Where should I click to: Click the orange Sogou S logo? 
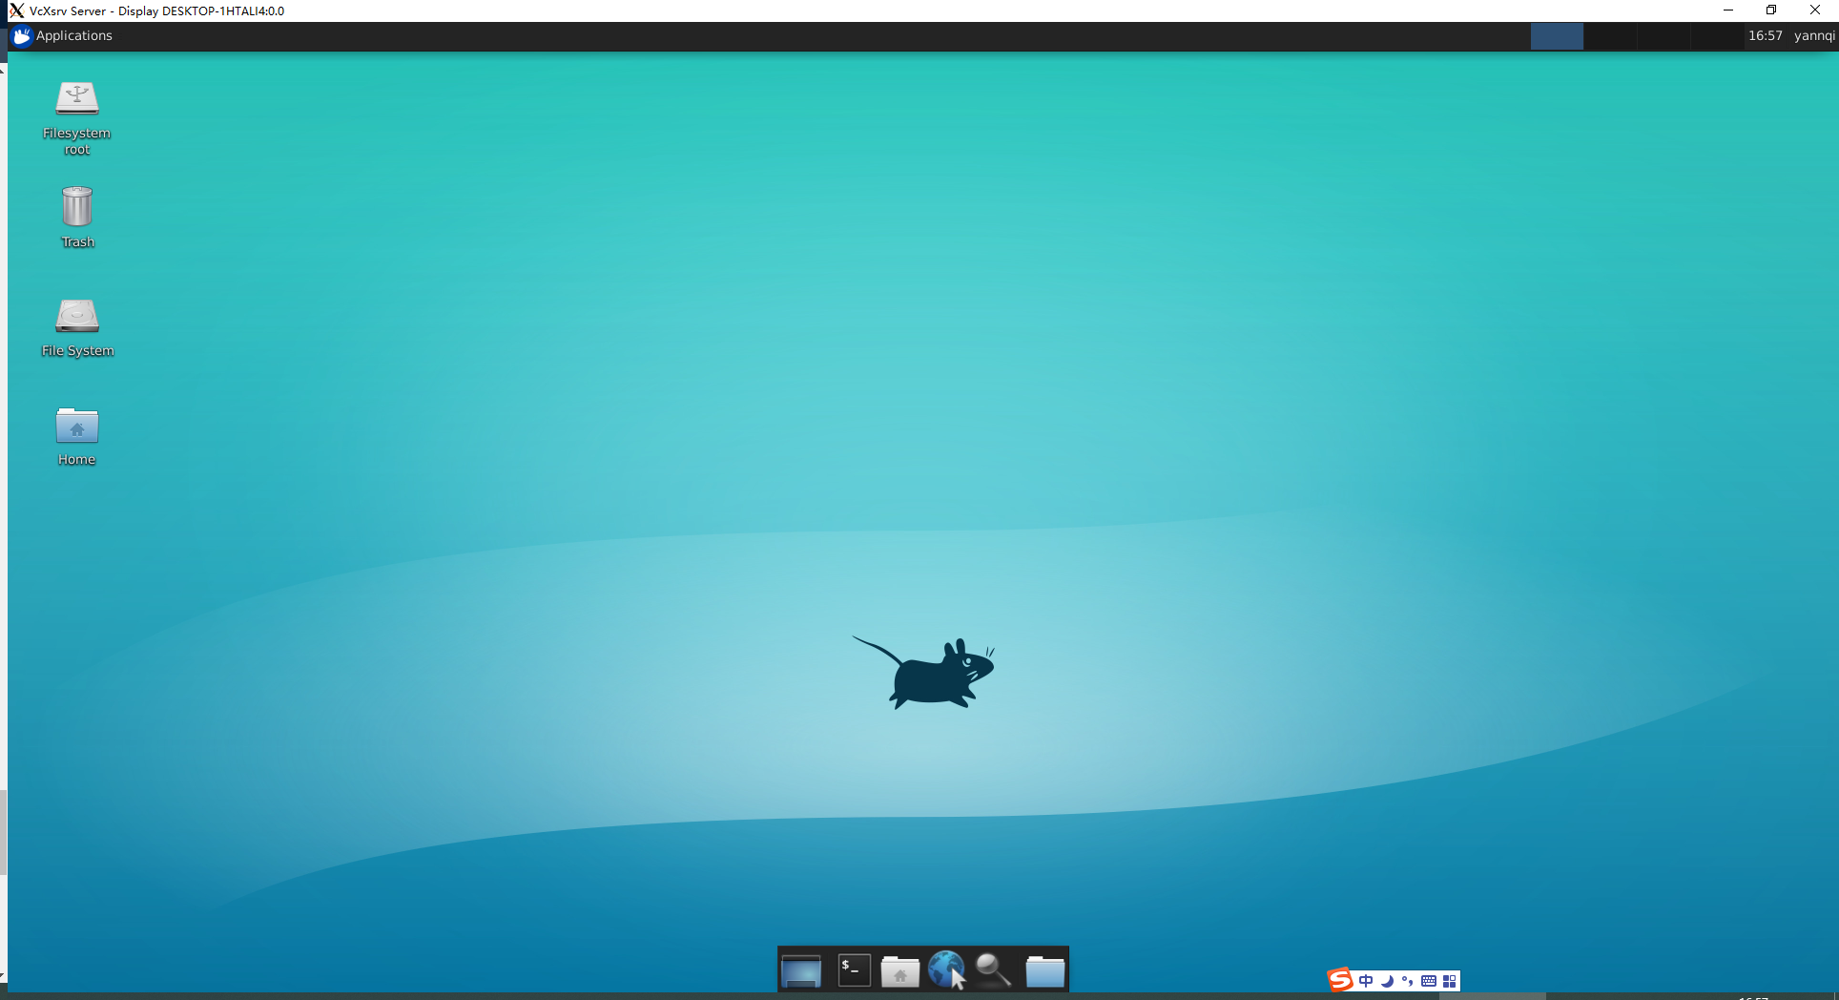click(x=1338, y=980)
